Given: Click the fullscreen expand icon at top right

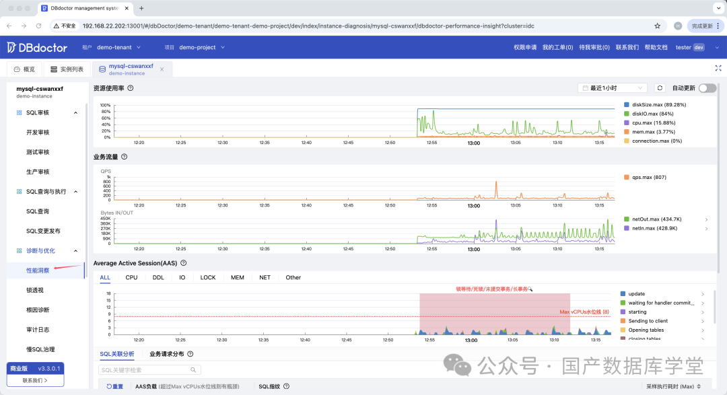Looking at the screenshot, I should click(718, 68).
